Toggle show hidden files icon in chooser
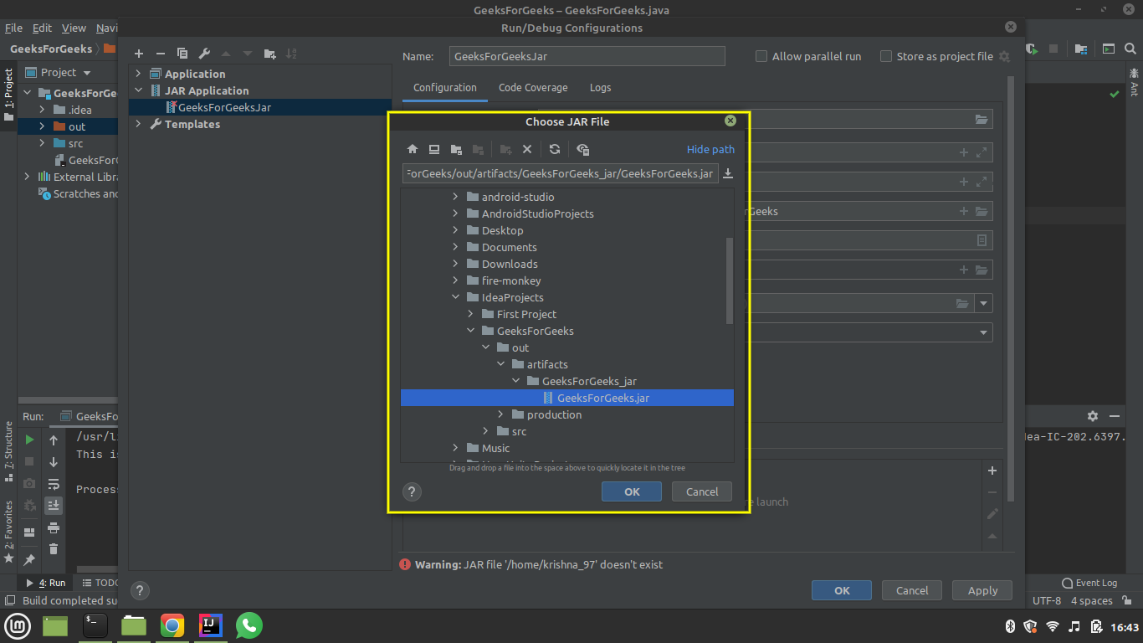 pyautogui.click(x=583, y=149)
